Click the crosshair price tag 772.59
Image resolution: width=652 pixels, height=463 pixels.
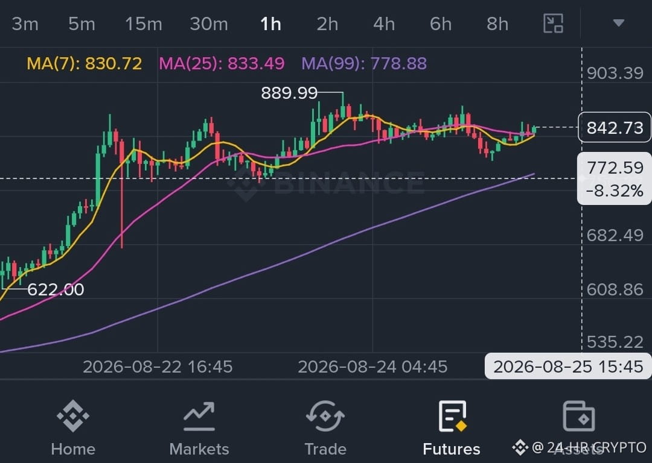(x=615, y=168)
